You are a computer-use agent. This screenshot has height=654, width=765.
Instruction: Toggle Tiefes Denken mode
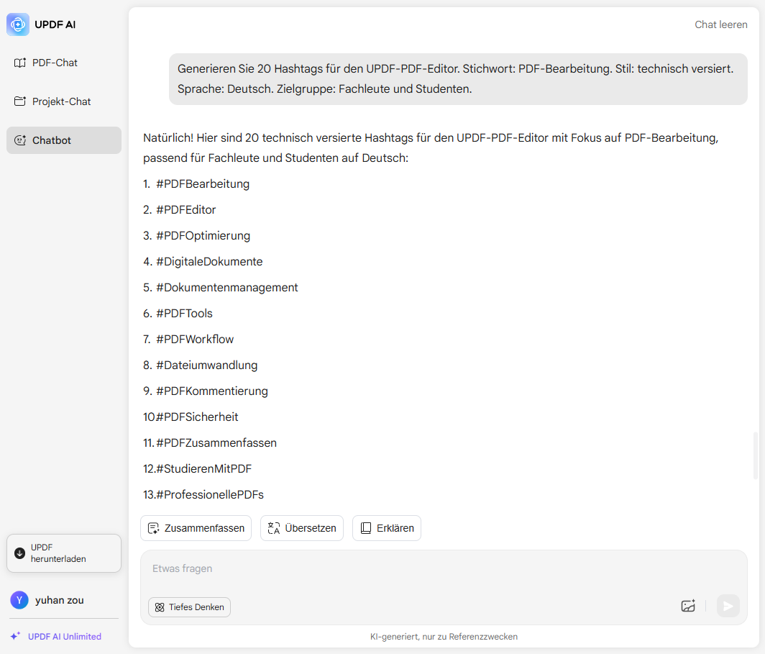coord(189,607)
